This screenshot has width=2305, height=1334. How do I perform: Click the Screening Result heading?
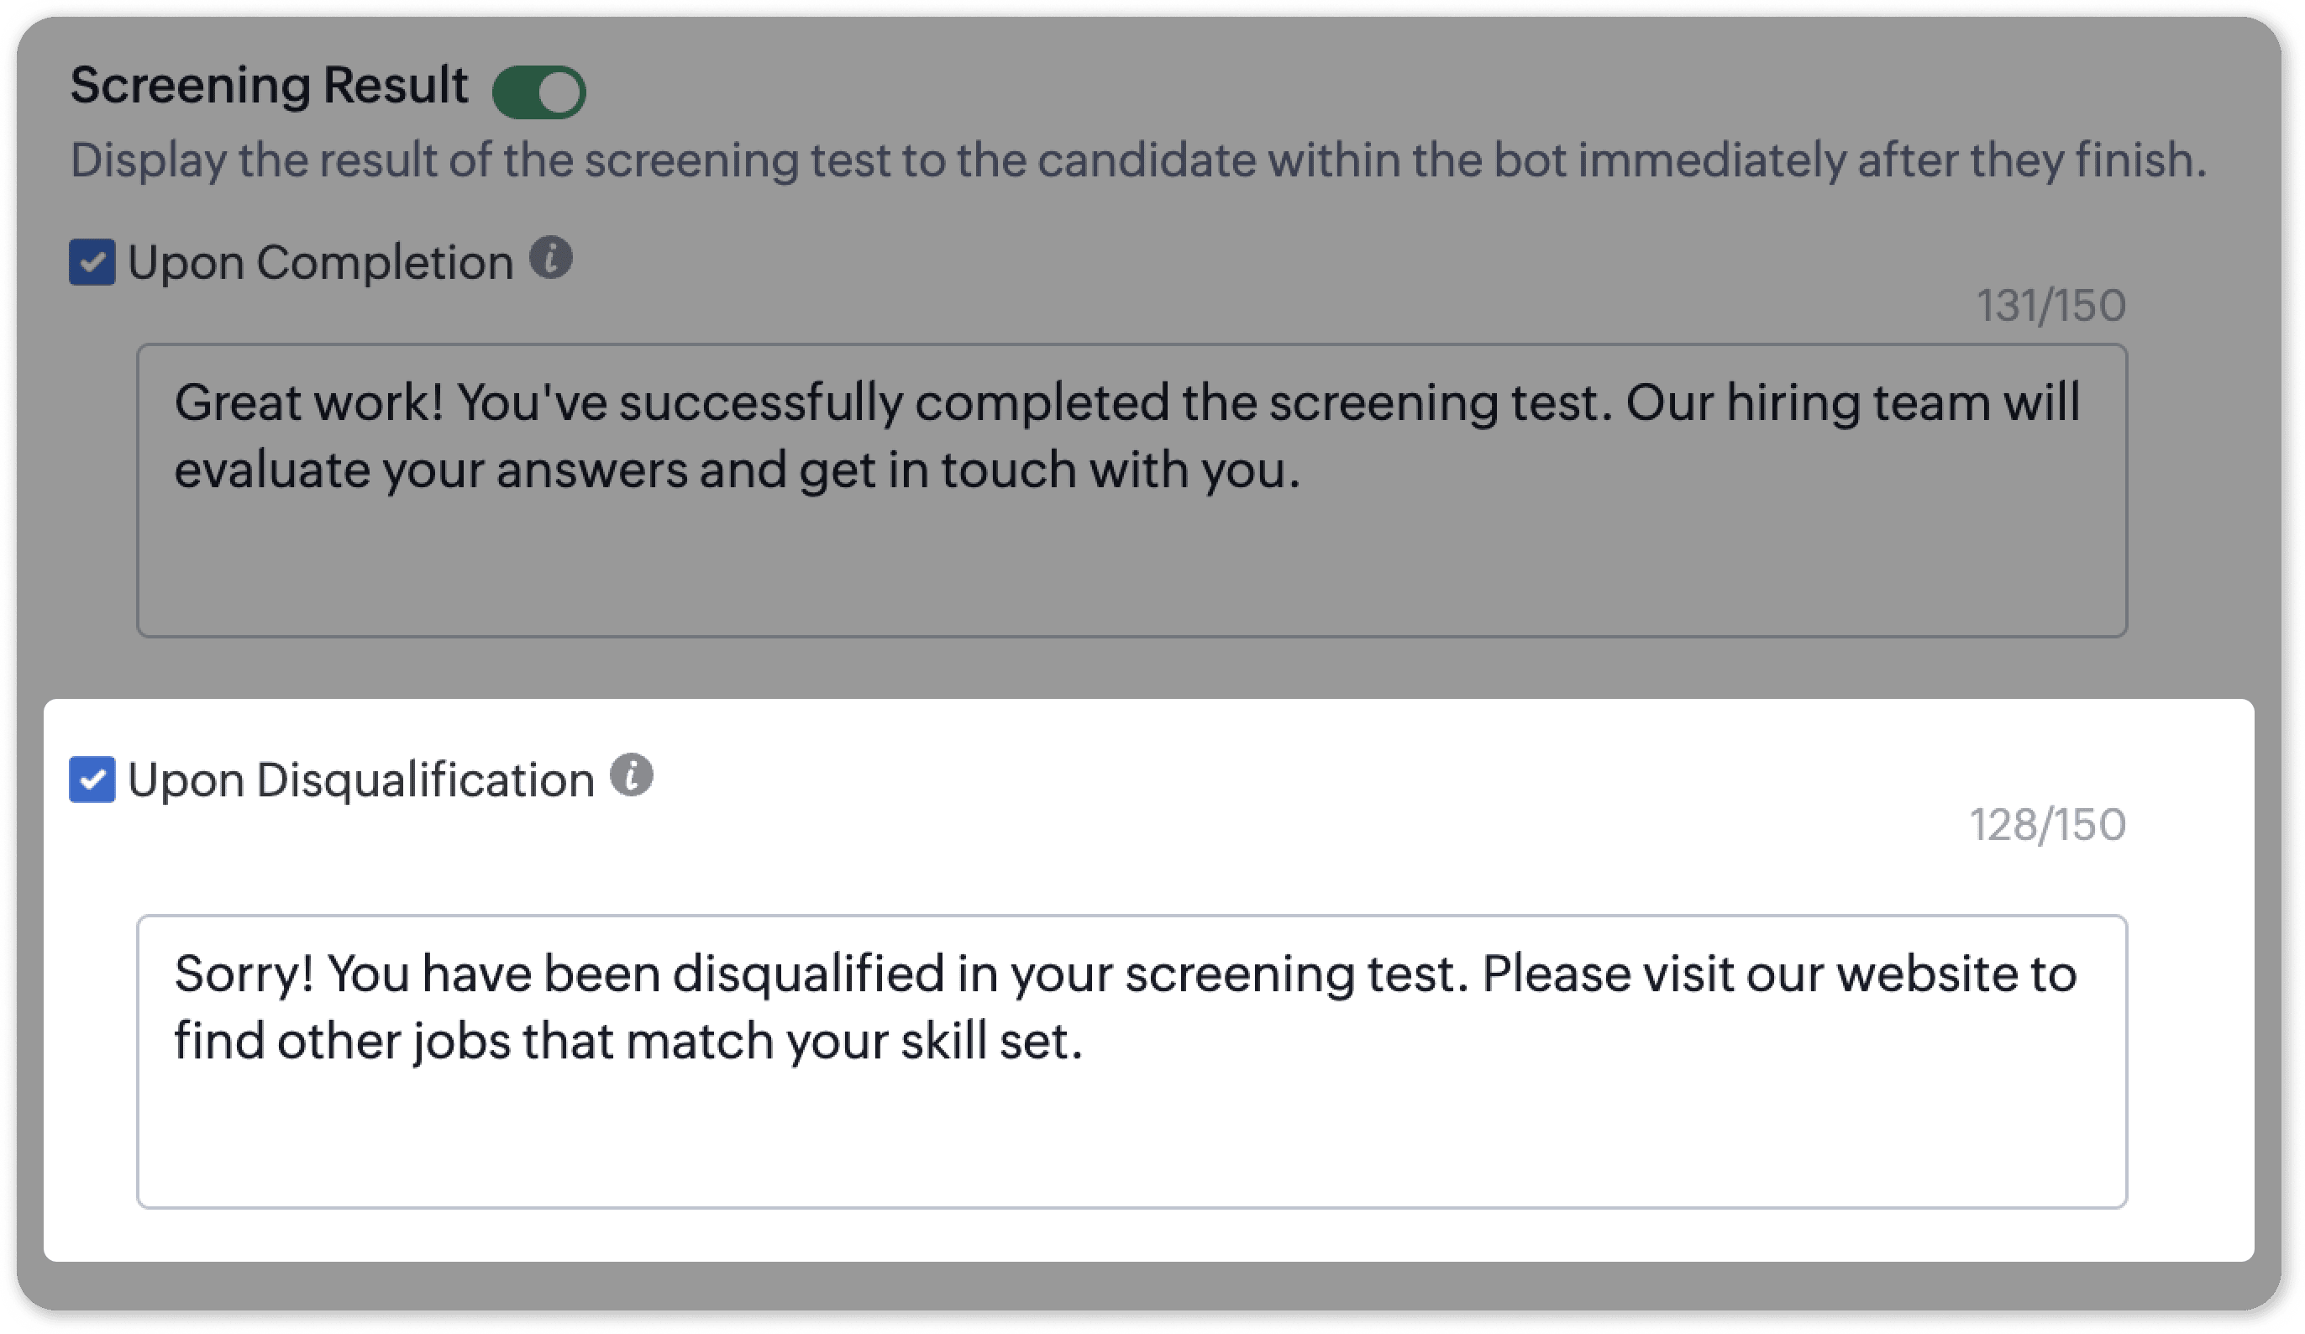(x=269, y=86)
